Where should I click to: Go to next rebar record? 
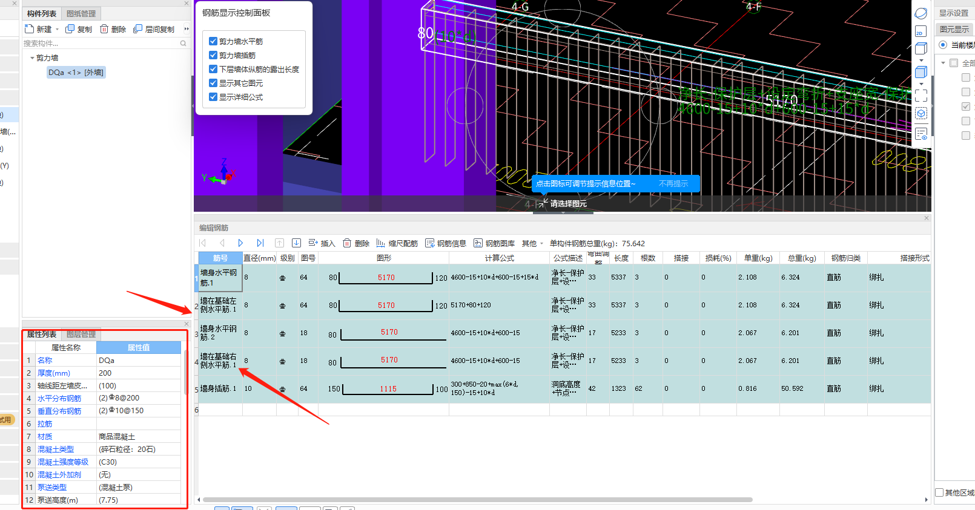(x=240, y=243)
